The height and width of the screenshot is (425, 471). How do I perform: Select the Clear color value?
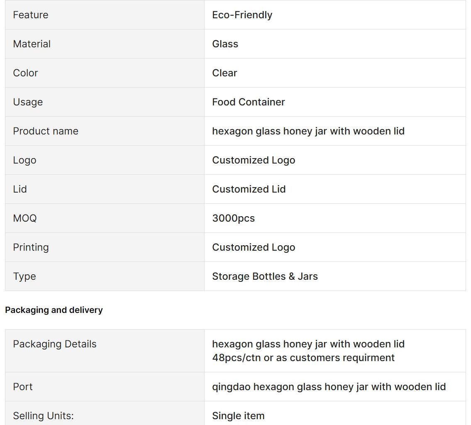[x=225, y=73]
